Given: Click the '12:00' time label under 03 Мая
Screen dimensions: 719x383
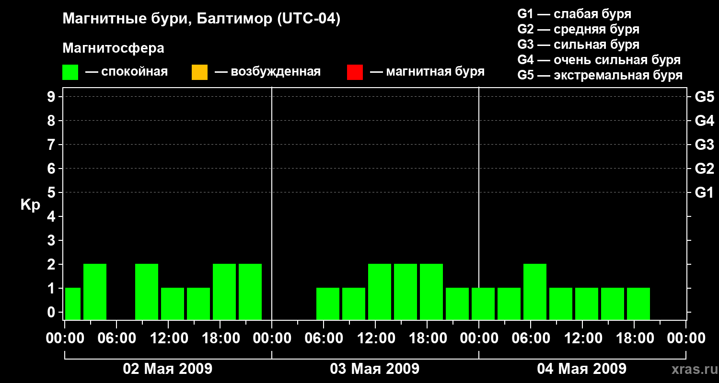Looking at the screenshot, I should (x=375, y=338).
